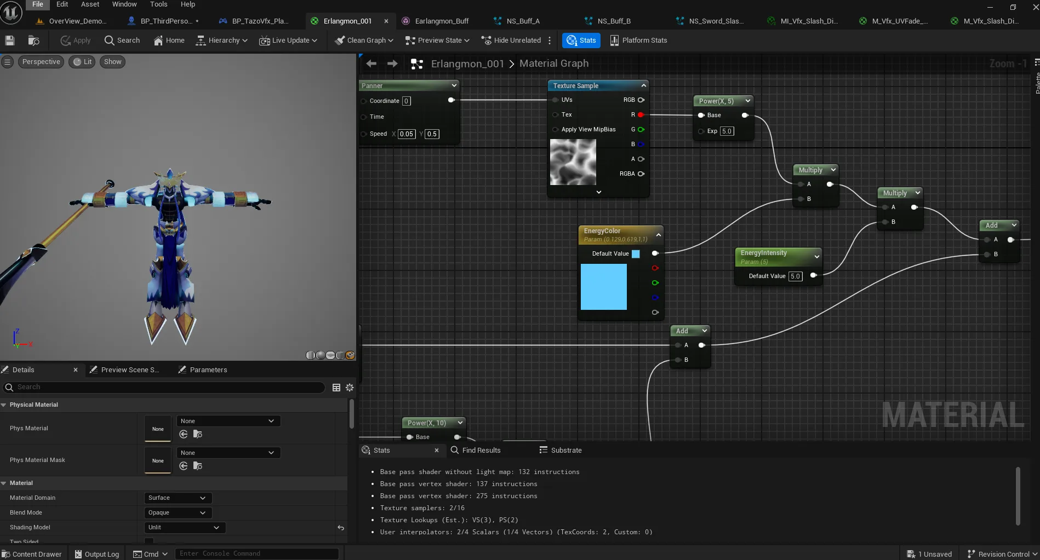
Task: Click the Texture Sample noise thumbnail
Action: [x=573, y=161]
